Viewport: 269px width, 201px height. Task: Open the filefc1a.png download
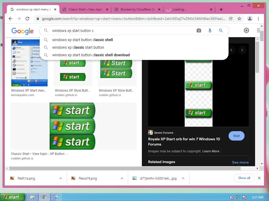[26, 178]
